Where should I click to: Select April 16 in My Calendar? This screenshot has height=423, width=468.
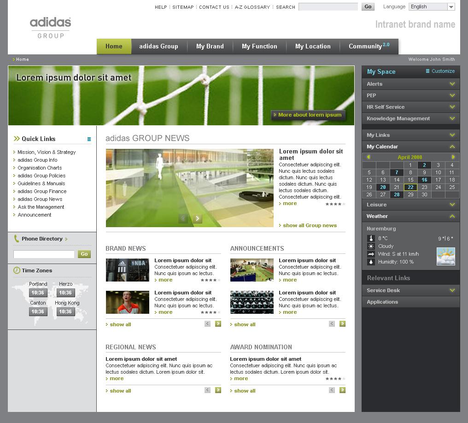pyautogui.click(x=424, y=180)
